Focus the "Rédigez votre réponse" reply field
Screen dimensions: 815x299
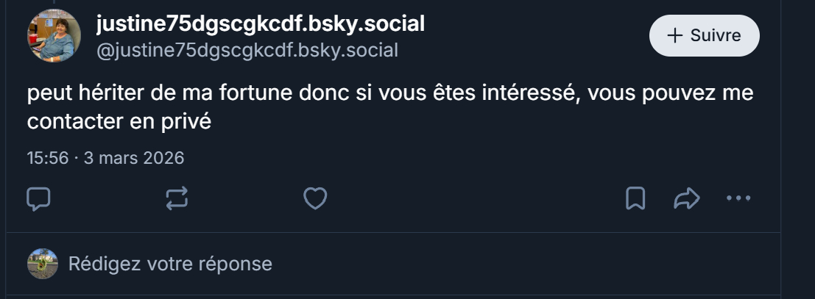tap(170, 264)
